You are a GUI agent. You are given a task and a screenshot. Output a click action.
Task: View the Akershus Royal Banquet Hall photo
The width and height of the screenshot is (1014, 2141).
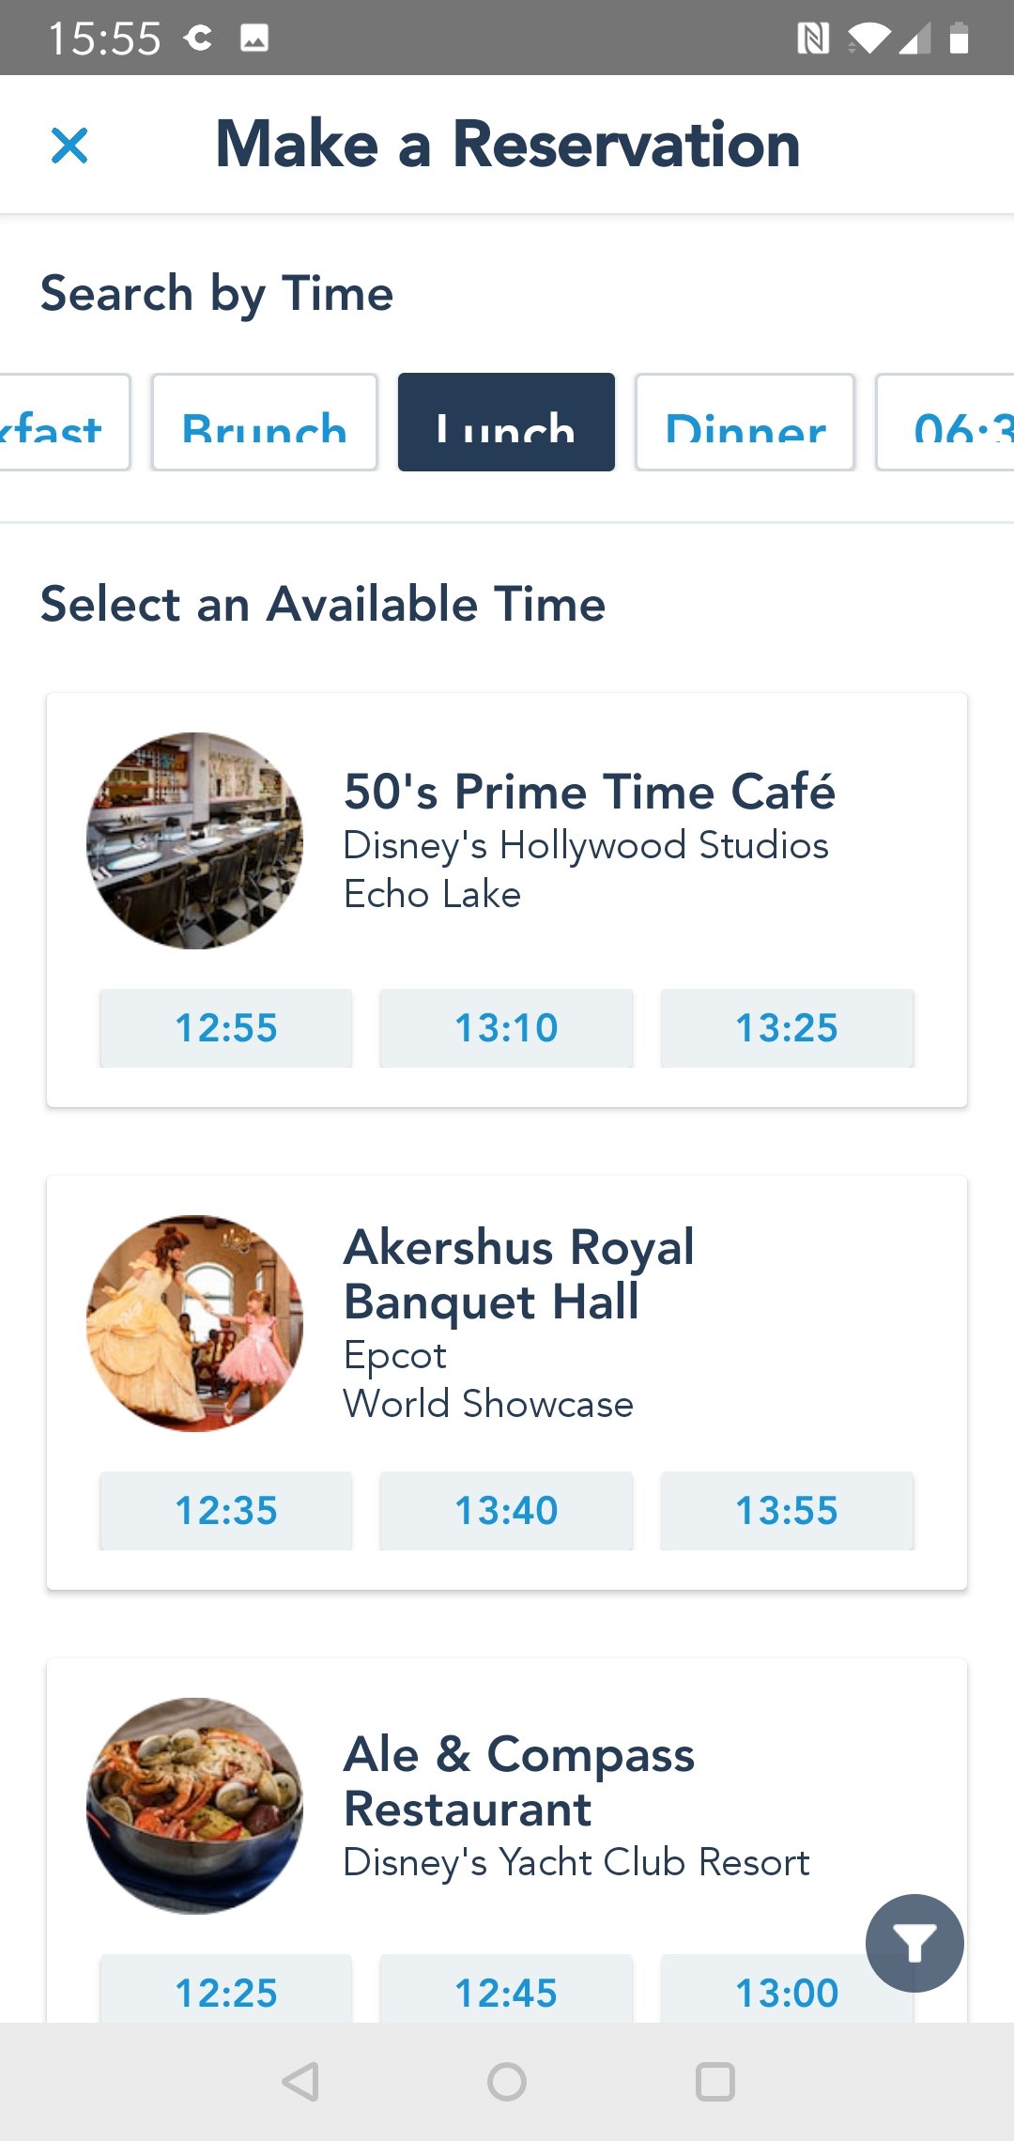(195, 1323)
